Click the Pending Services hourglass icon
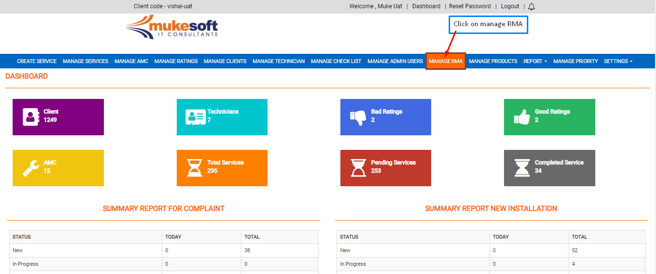 point(358,168)
